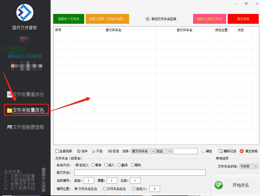Open 文件批量重命名 in the sidebar

point(26,94)
